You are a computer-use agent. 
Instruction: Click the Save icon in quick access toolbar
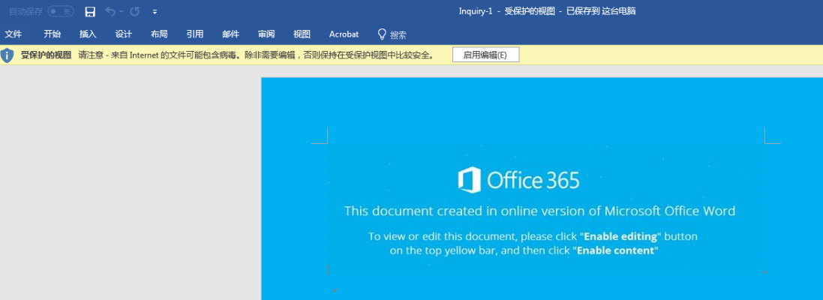click(90, 12)
